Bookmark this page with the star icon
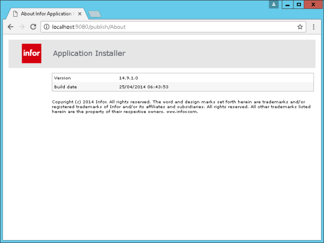The height and width of the screenshot is (243, 324). coord(300,27)
